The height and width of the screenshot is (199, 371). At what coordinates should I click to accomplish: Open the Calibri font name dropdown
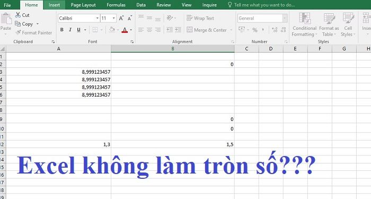pyautogui.click(x=97, y=18)
